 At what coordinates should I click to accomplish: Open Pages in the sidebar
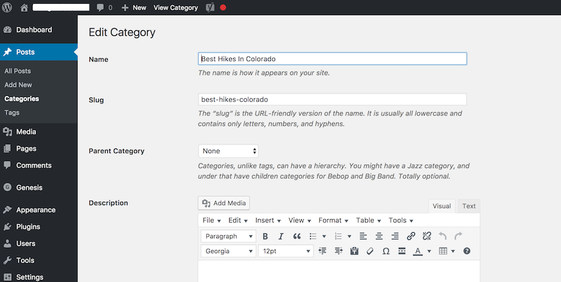39,149
